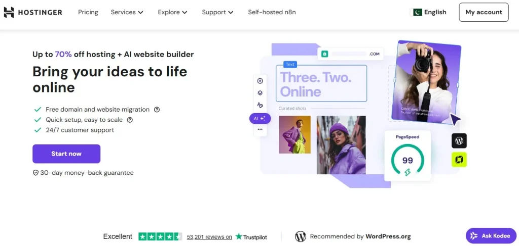The width and height of the screenshot is (519, 246).
Task: Open My account button
Action: pos(484,12)
